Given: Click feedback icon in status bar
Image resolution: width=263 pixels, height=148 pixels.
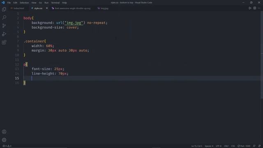Looking at the screenshot, I should (x=254, y=146).
